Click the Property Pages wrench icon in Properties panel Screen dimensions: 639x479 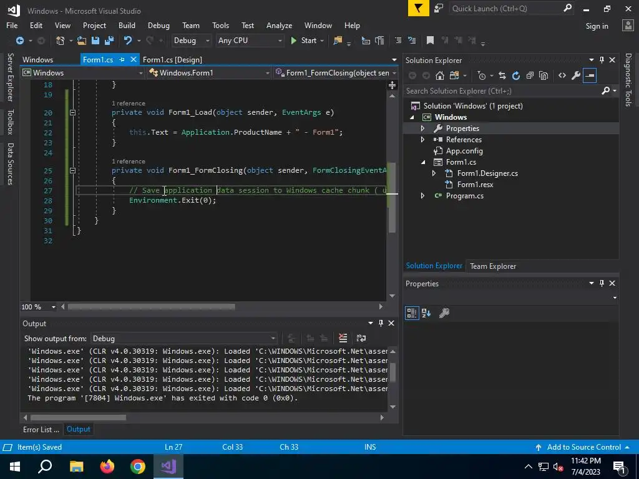(x=444, y=313)
